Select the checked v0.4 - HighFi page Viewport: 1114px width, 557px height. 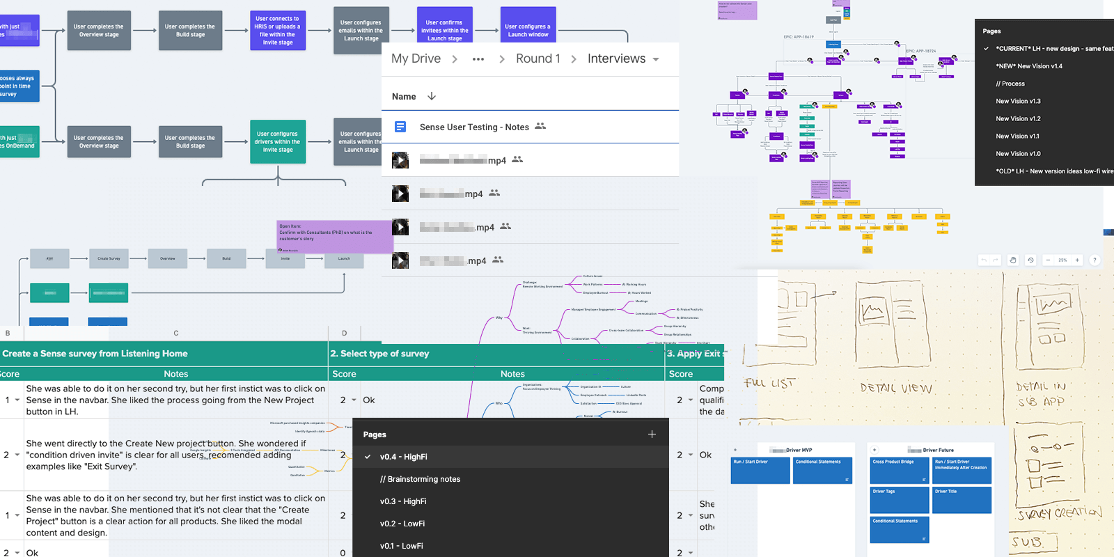click(x=403, y=457)
